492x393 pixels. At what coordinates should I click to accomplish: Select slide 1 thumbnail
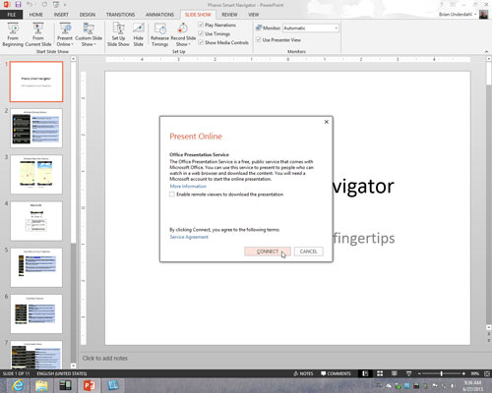pos(36,82)
